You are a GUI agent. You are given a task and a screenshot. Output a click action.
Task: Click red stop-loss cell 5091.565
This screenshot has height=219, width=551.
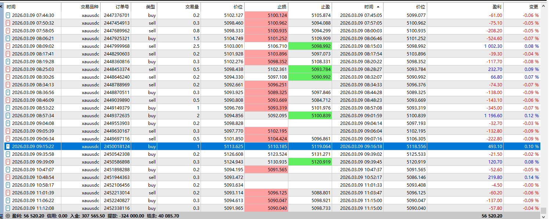coord(266,169)
